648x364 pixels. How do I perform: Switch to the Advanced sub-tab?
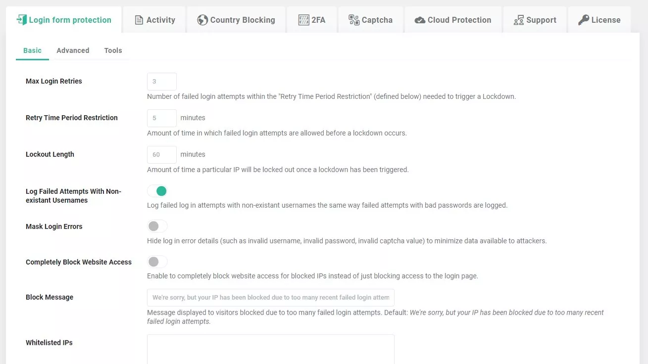(73, 50)
